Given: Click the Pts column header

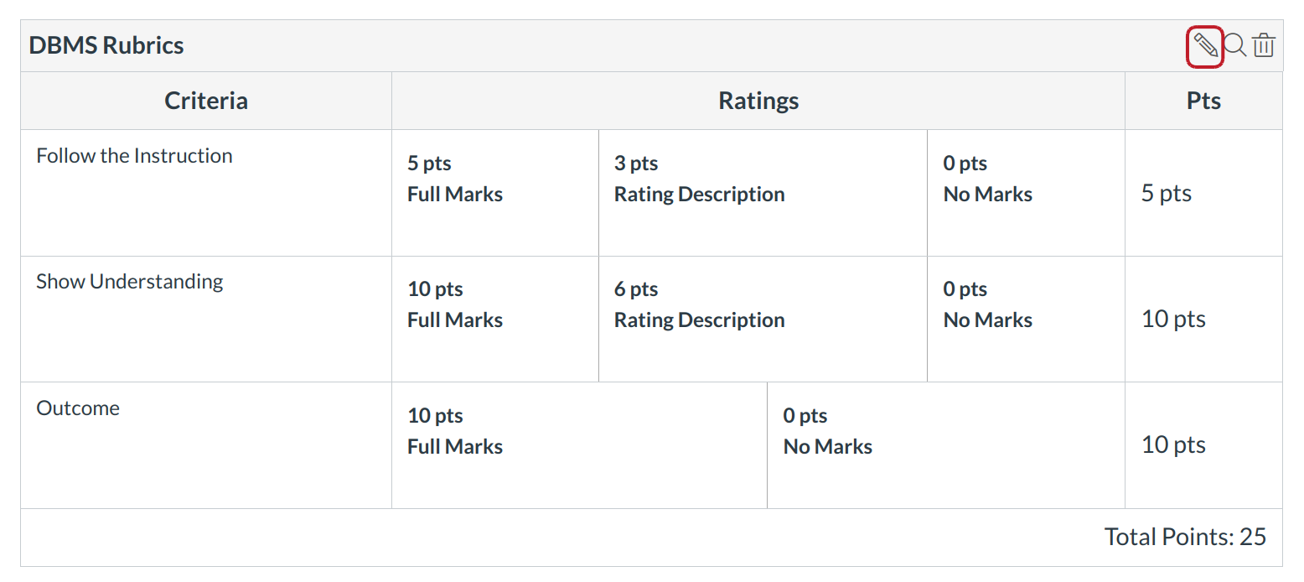Looking at the screenshot, I should 1203,101.
